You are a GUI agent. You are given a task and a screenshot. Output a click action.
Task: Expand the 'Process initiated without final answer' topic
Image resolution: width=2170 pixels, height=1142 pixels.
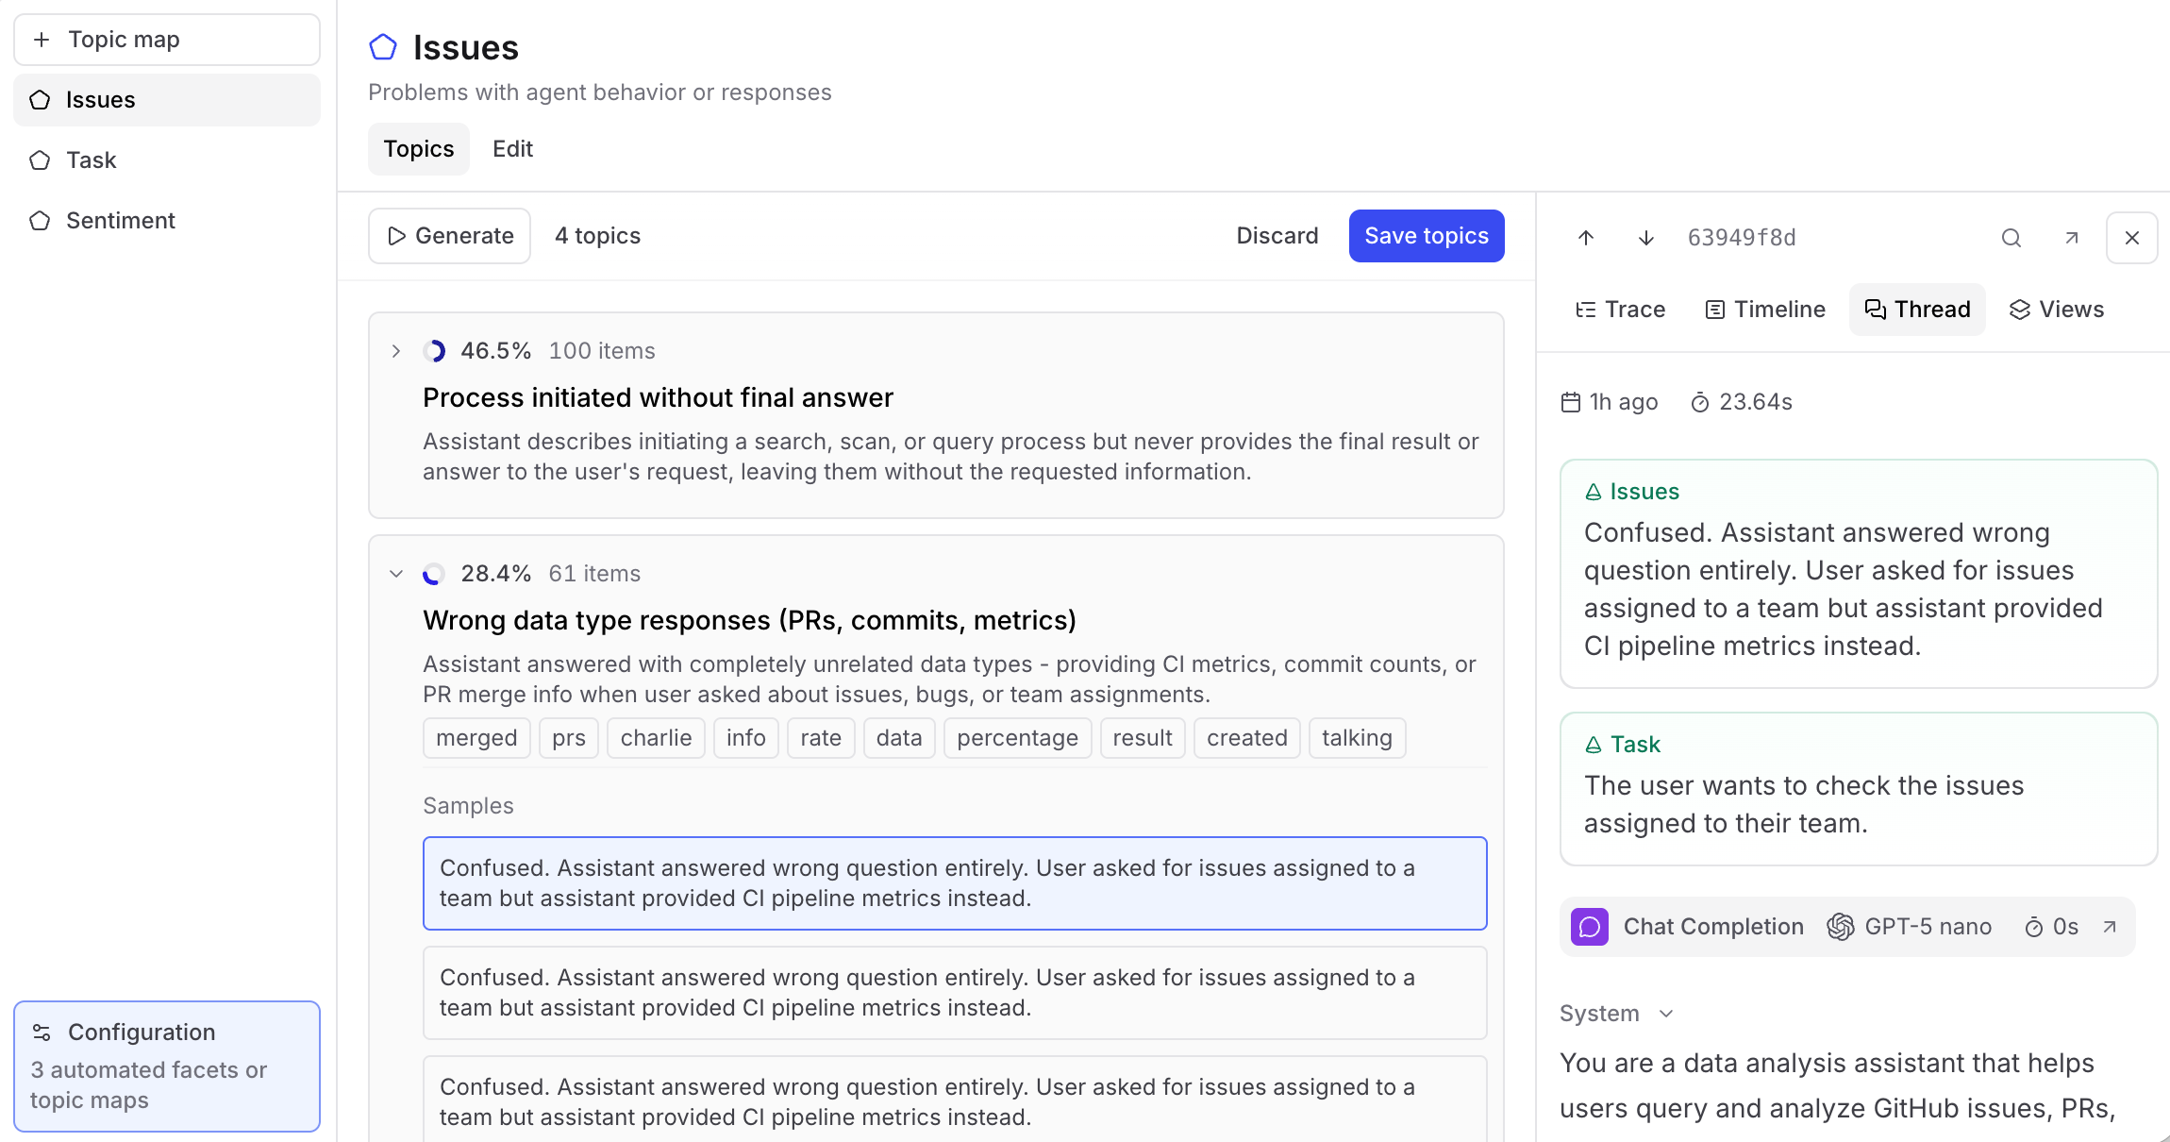[x=396, y=351]
